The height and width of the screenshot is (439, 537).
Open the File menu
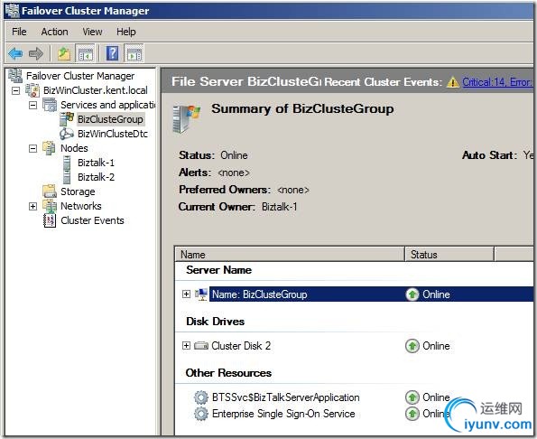(19, 32)
